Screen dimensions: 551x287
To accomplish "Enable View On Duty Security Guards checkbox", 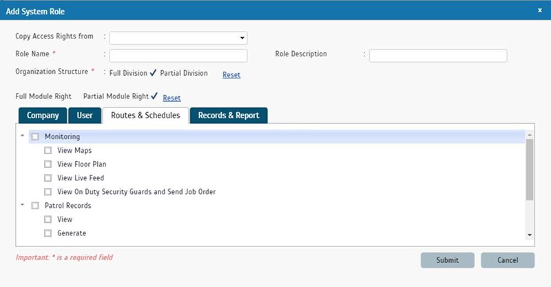I will (x=48, y=192).
